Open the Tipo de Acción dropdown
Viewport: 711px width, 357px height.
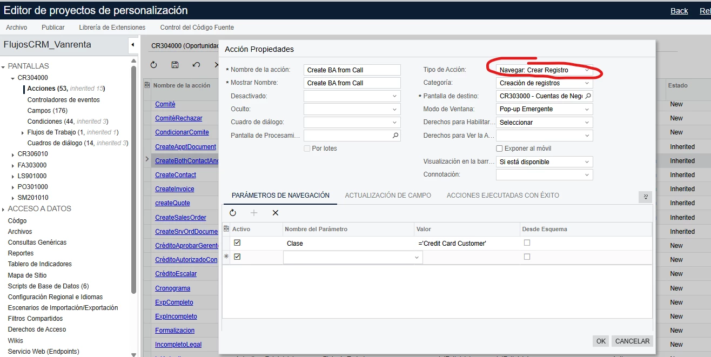pyautogui.click(x=587, y=70)
